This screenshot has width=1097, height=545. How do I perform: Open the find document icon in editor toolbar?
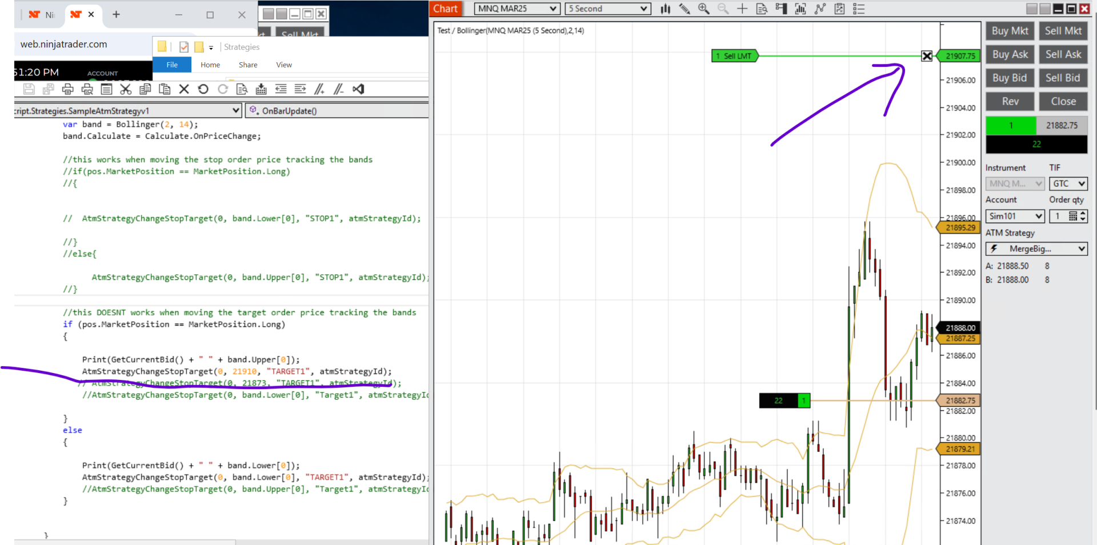click(x=242, y=89)
